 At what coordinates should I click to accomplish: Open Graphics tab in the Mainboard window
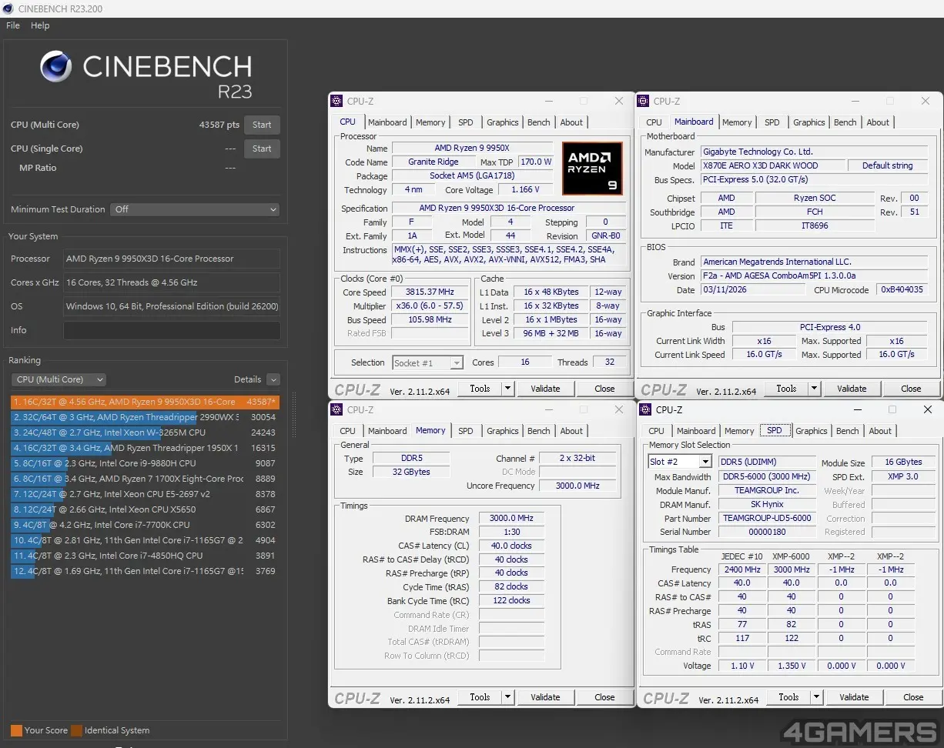(809, 122)
